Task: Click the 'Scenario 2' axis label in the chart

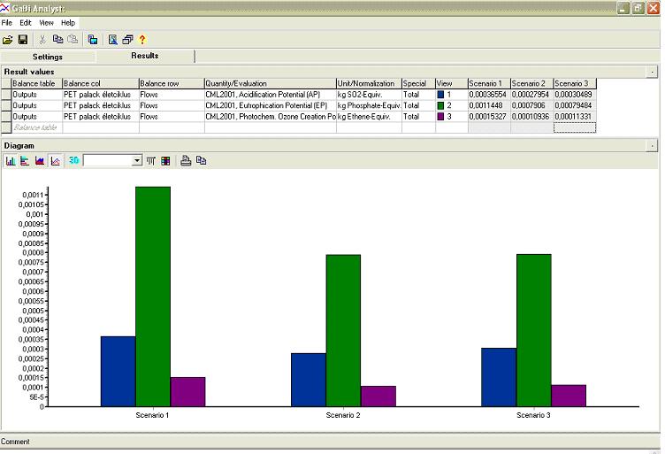Action: click(x=343, y=415)
